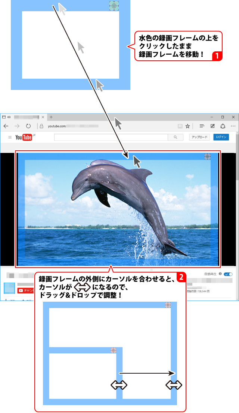Viewport: 239px width, 413px height.
Task: Open the Hub three-lines icon in Edge
Action: [202, 126]
